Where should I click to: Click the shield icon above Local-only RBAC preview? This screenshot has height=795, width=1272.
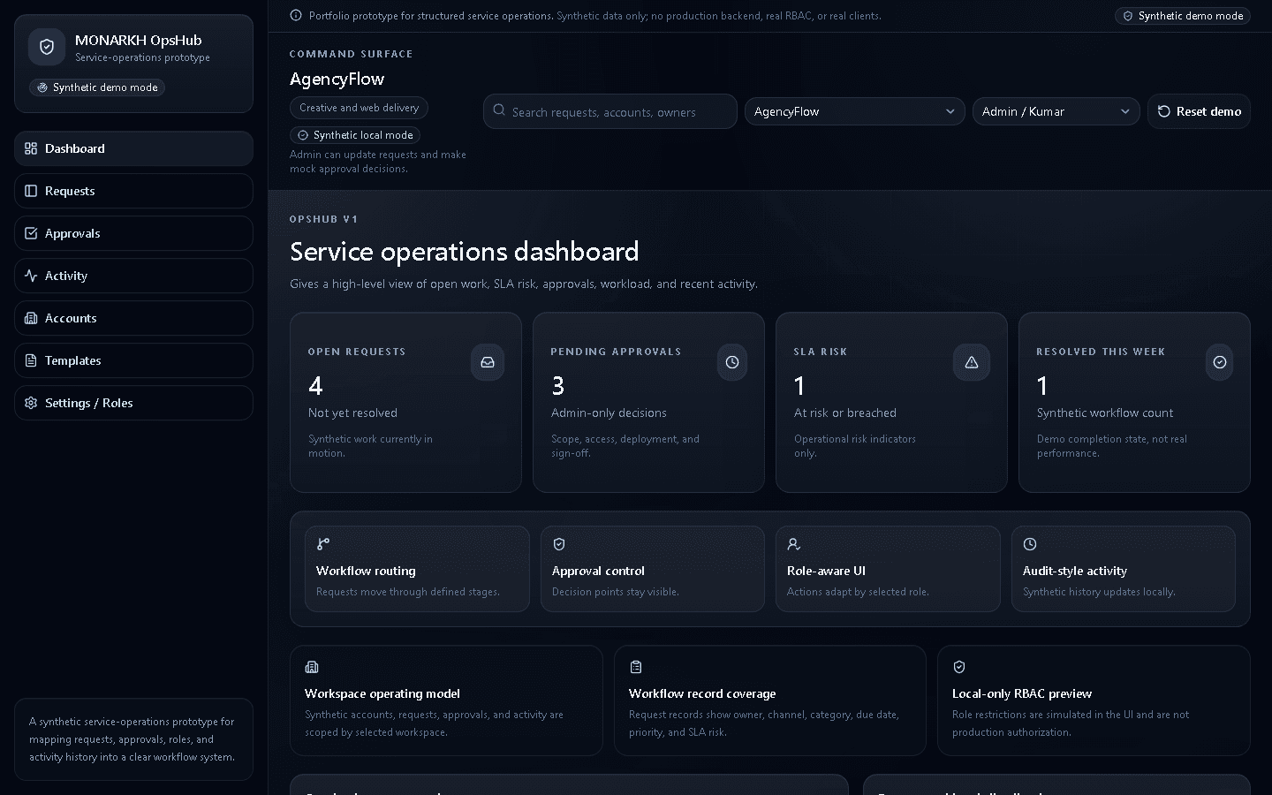959,667
